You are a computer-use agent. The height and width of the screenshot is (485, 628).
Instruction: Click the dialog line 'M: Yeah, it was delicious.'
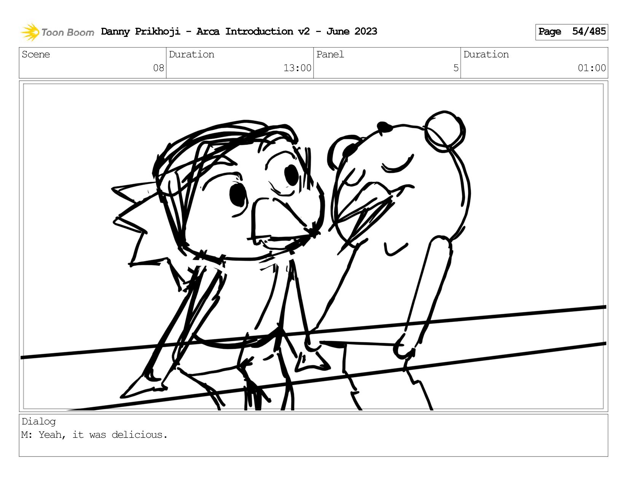coord(94,435)
